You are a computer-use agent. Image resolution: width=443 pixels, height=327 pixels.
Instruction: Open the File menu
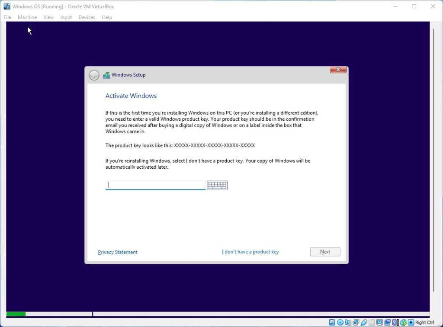coord(7,17)
